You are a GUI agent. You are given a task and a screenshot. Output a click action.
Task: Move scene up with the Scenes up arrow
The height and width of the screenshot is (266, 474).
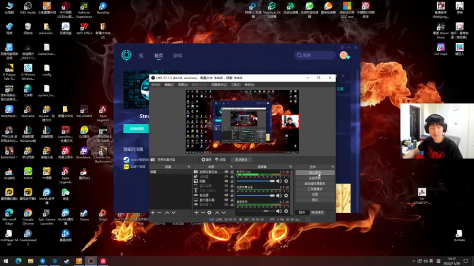coord(167,213)
